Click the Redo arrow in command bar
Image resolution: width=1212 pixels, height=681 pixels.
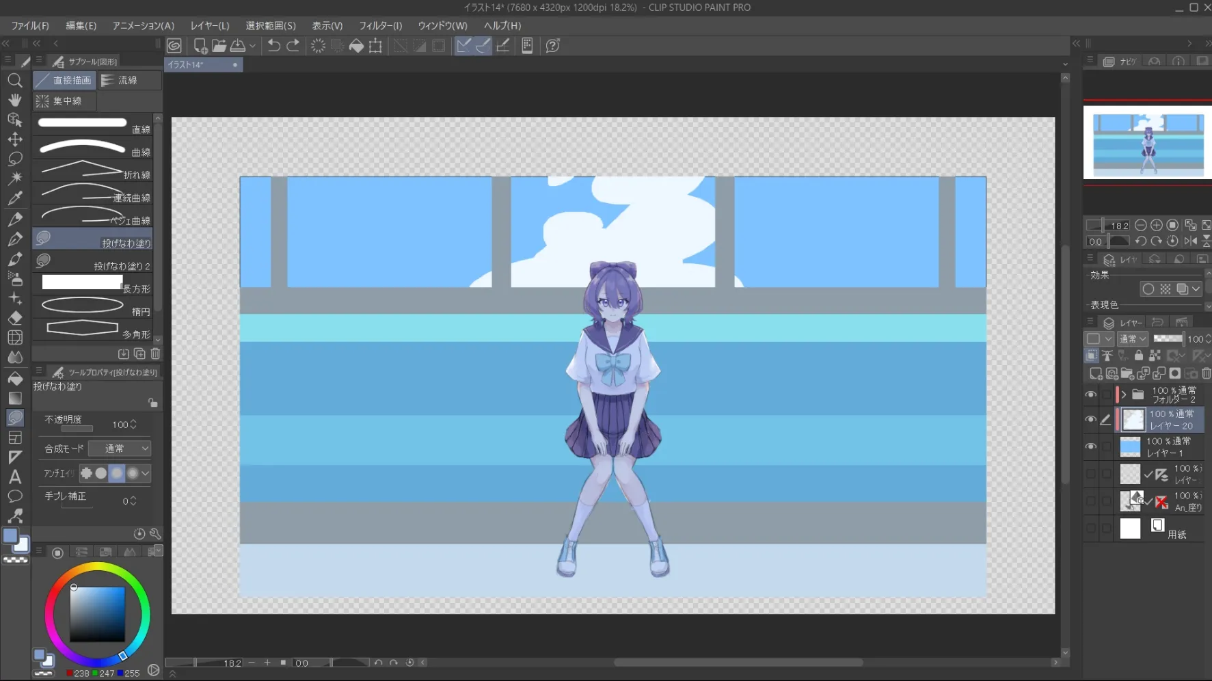coord(293,46)
